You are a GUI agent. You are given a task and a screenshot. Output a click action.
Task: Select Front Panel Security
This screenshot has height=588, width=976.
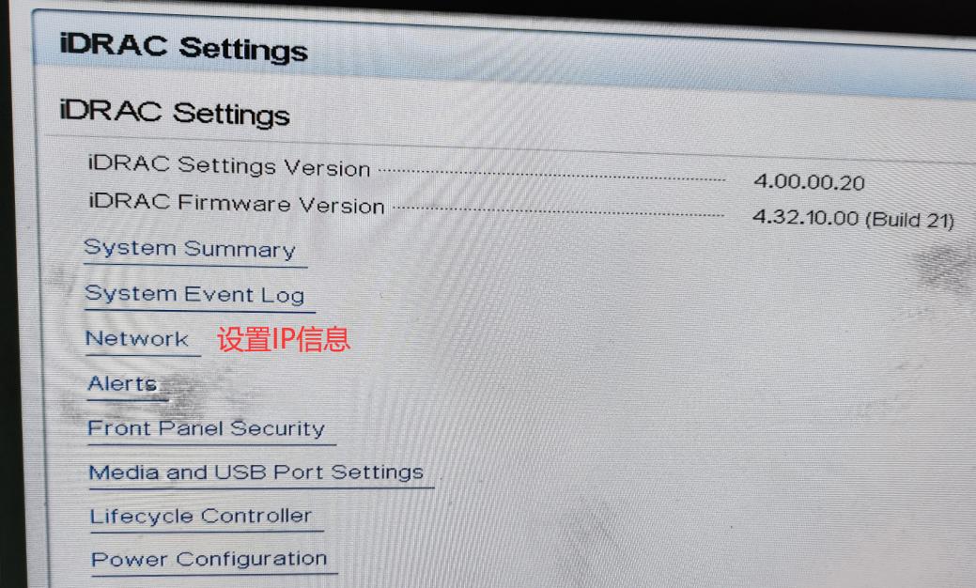point(206,428)
